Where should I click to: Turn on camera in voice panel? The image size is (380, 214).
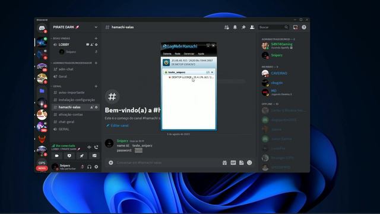57,156
